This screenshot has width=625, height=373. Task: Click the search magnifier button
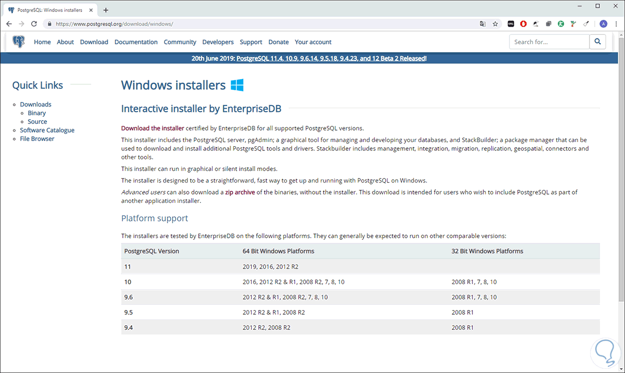coord(597,42)
